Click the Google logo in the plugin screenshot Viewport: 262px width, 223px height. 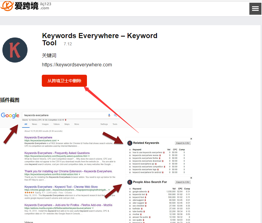click(x=10, y=115)
